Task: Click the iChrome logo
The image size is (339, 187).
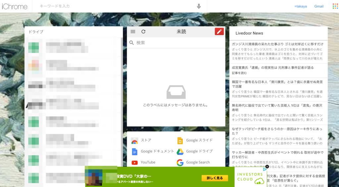Action: click(x=15, y=7)
